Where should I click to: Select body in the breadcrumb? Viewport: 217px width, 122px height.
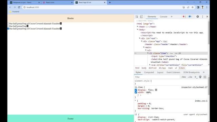[x=144, y=68]
